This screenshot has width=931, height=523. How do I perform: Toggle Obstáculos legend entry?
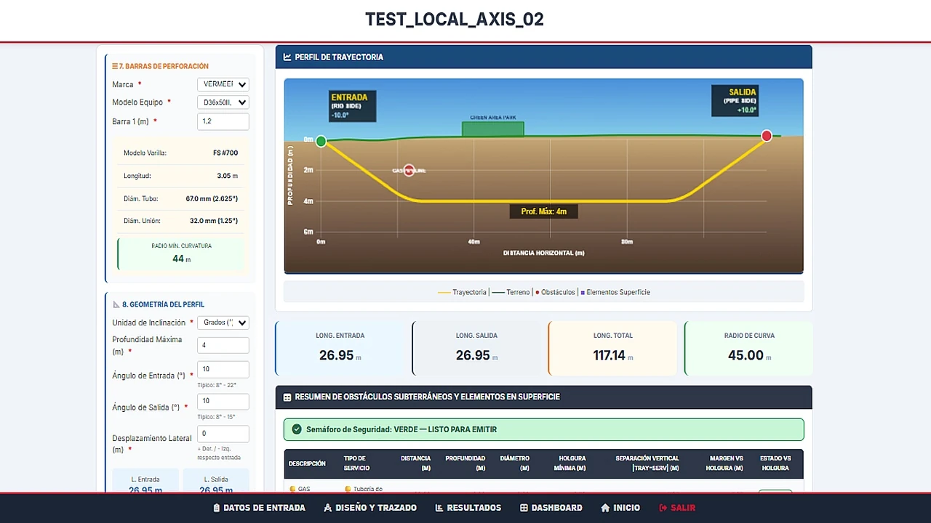[x=556, y=292]
